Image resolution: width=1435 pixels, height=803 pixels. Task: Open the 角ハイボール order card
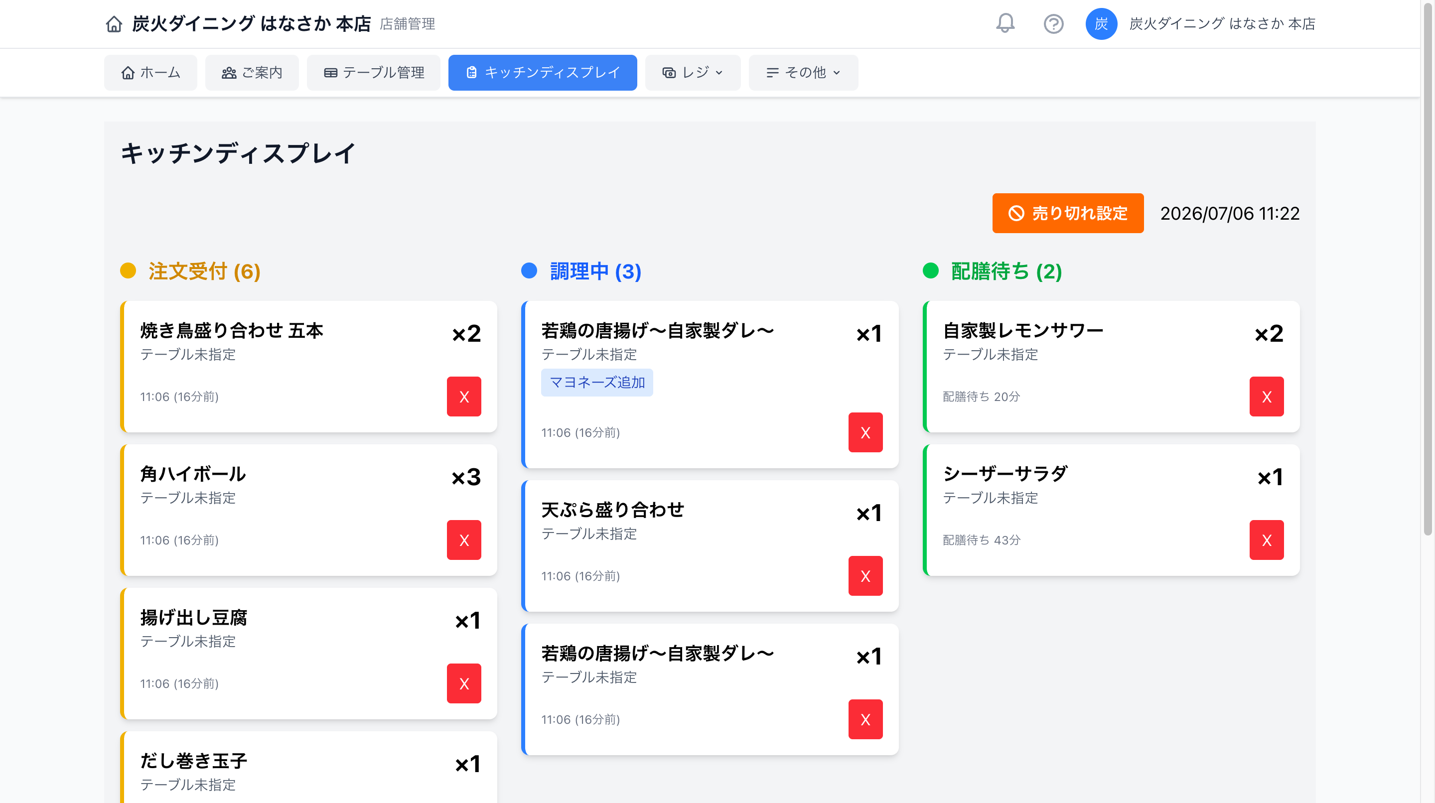[308, 510]
